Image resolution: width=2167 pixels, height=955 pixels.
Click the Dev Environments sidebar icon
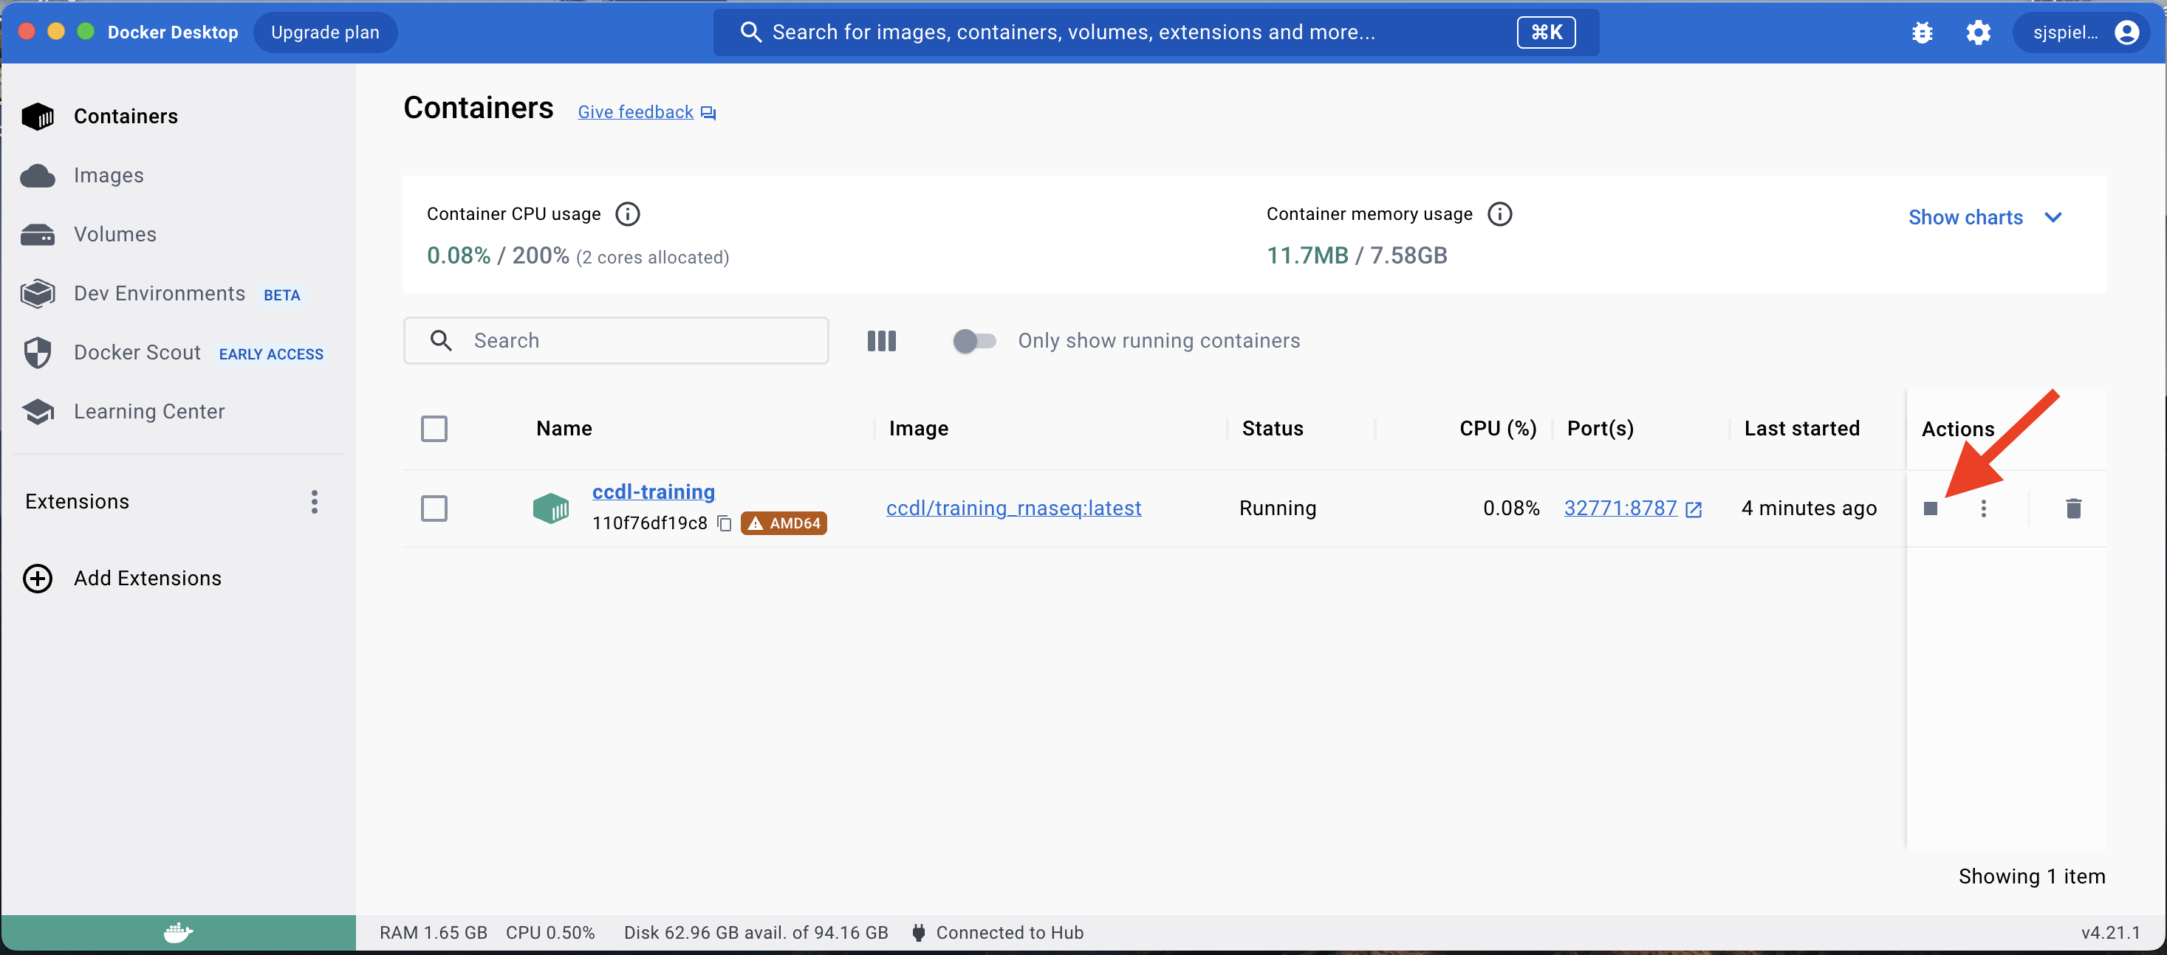(x=38, y=292)
